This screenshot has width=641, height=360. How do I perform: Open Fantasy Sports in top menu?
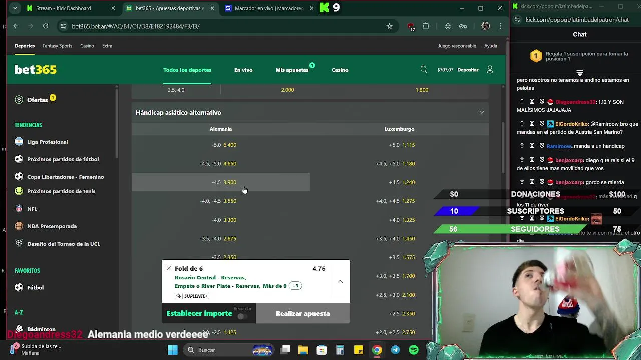(x=57, y=46)
